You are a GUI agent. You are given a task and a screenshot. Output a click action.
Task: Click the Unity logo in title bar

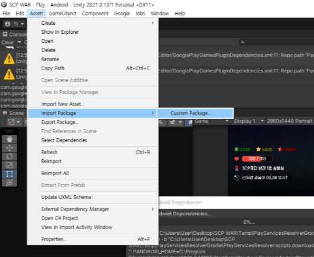tap(4, 5)
